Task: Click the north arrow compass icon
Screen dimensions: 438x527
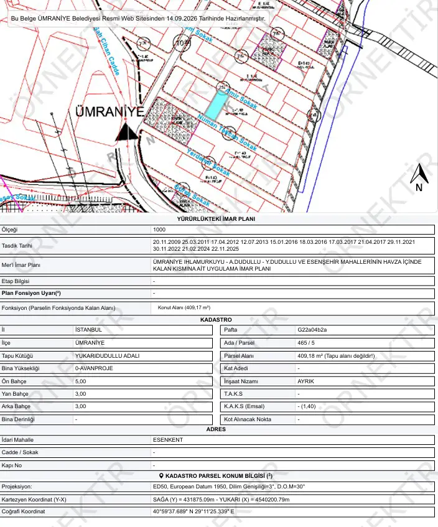Action: 419,177
